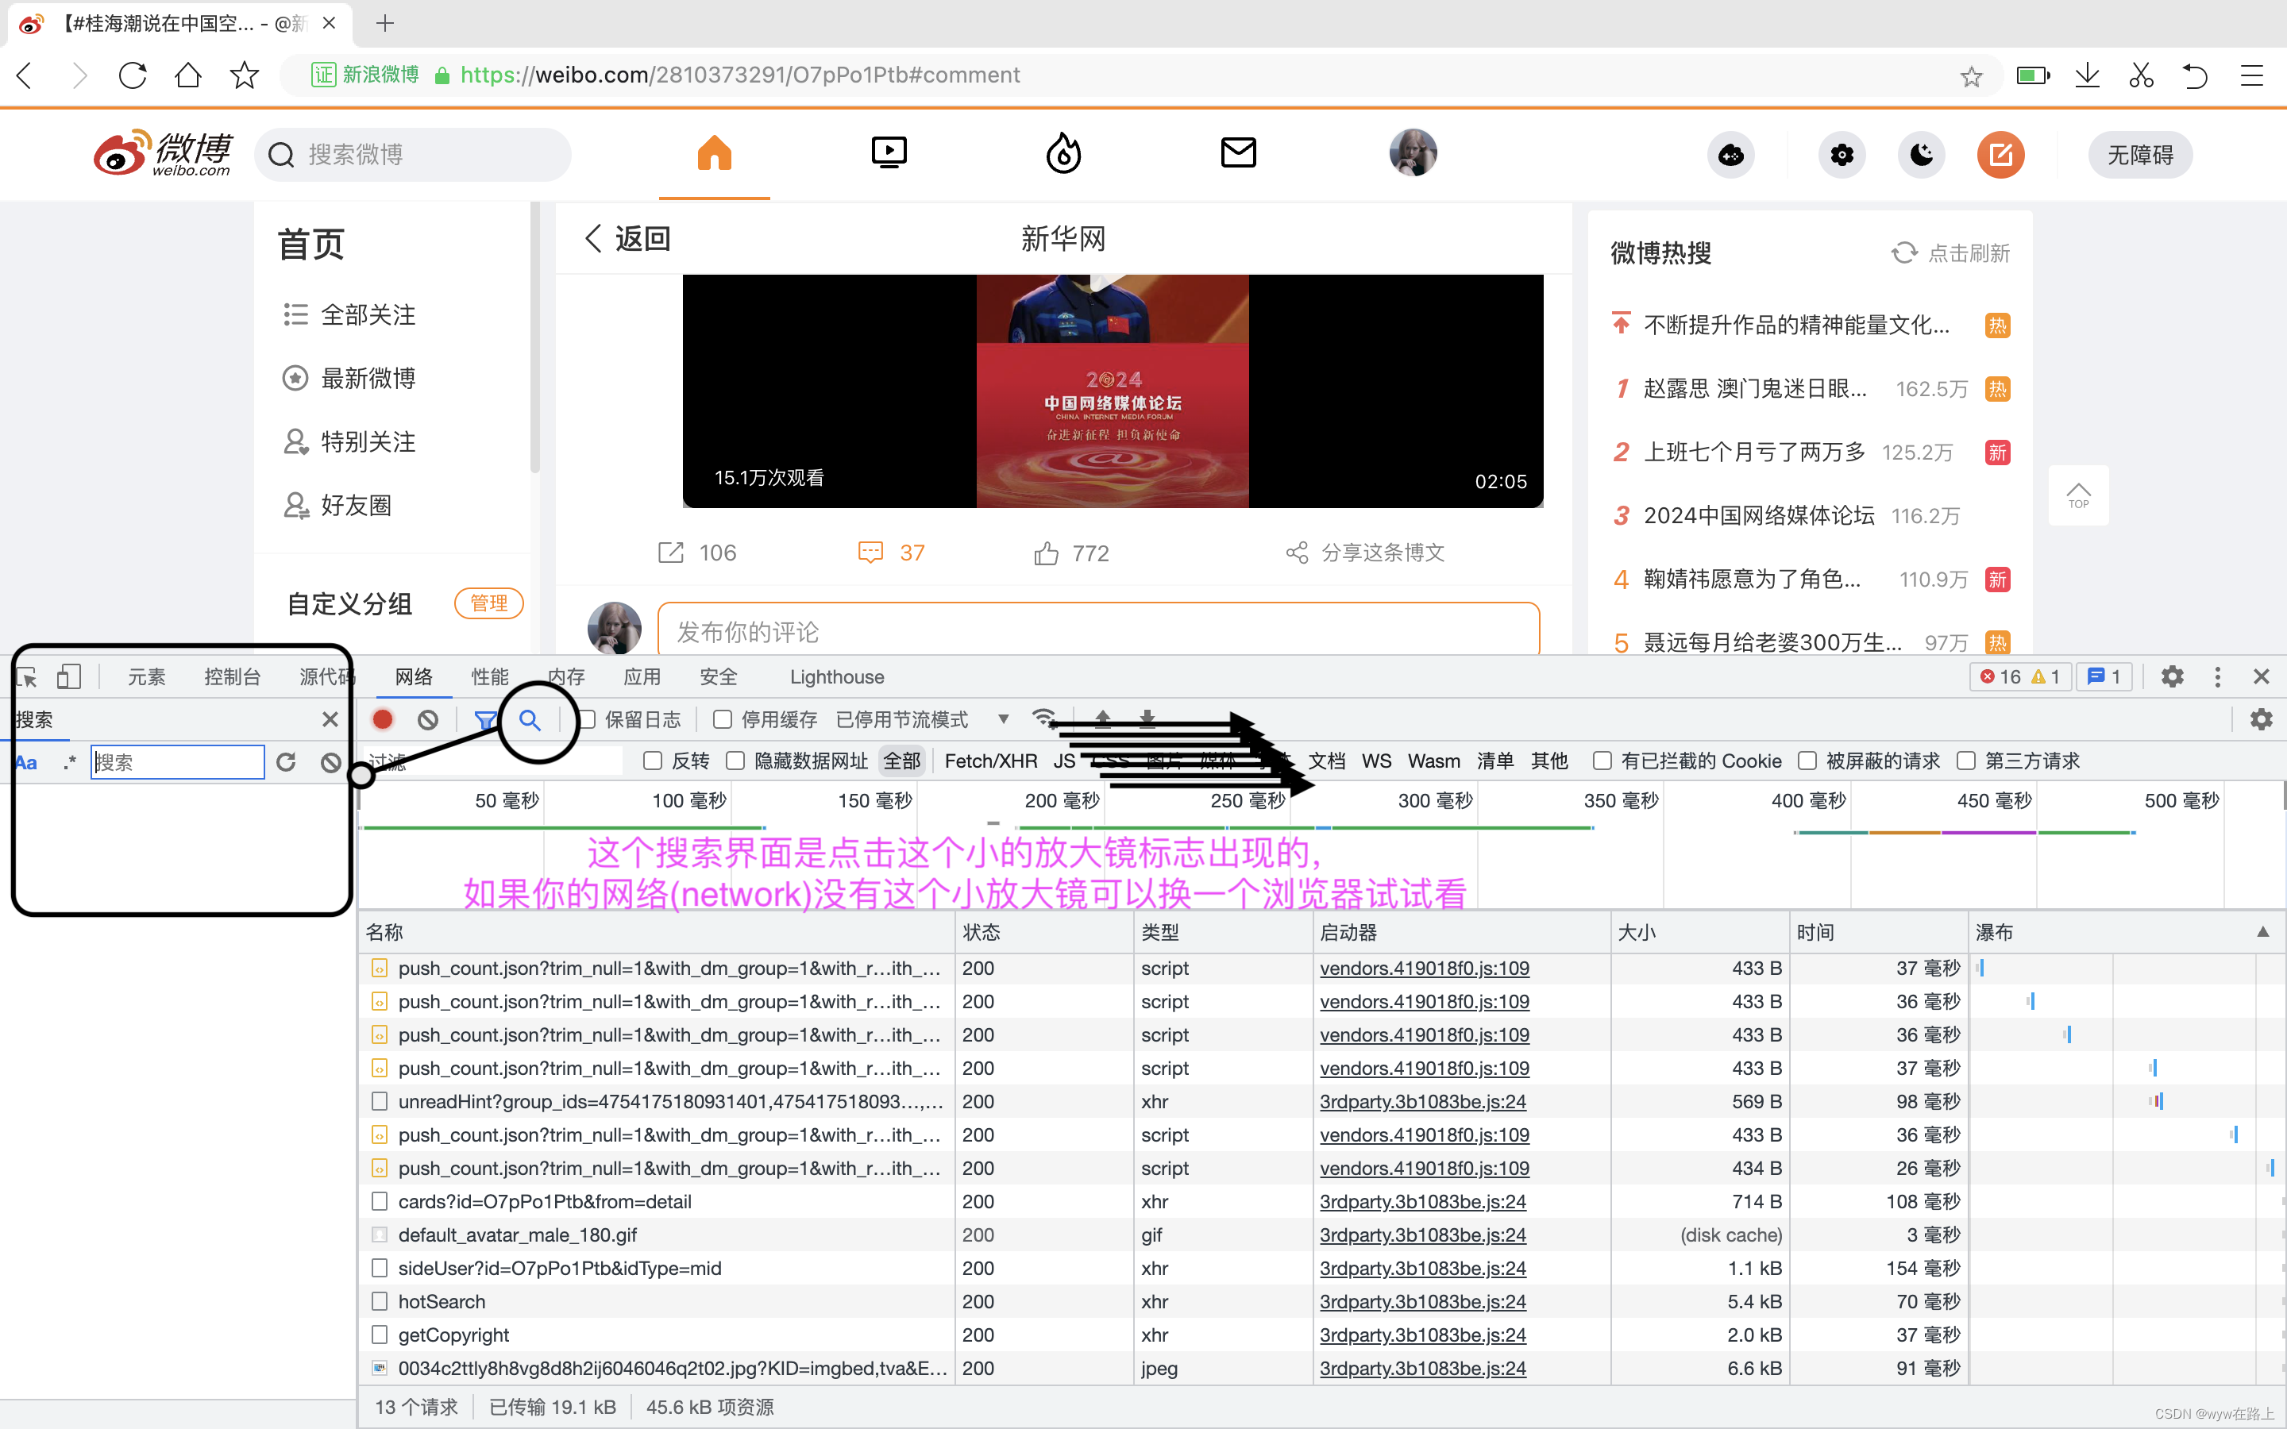Check the 被屏蔽的请求 checkbox
Image resolution: width=2287 pixels, height=1429 pixels.
1808,762
